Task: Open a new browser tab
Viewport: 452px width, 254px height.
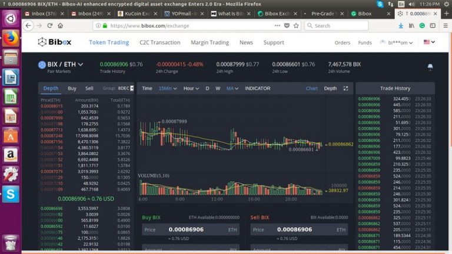Action: (x=447, y=14)
